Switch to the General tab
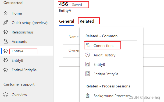Viewport: 164px width, 102px height. [67, 21]
